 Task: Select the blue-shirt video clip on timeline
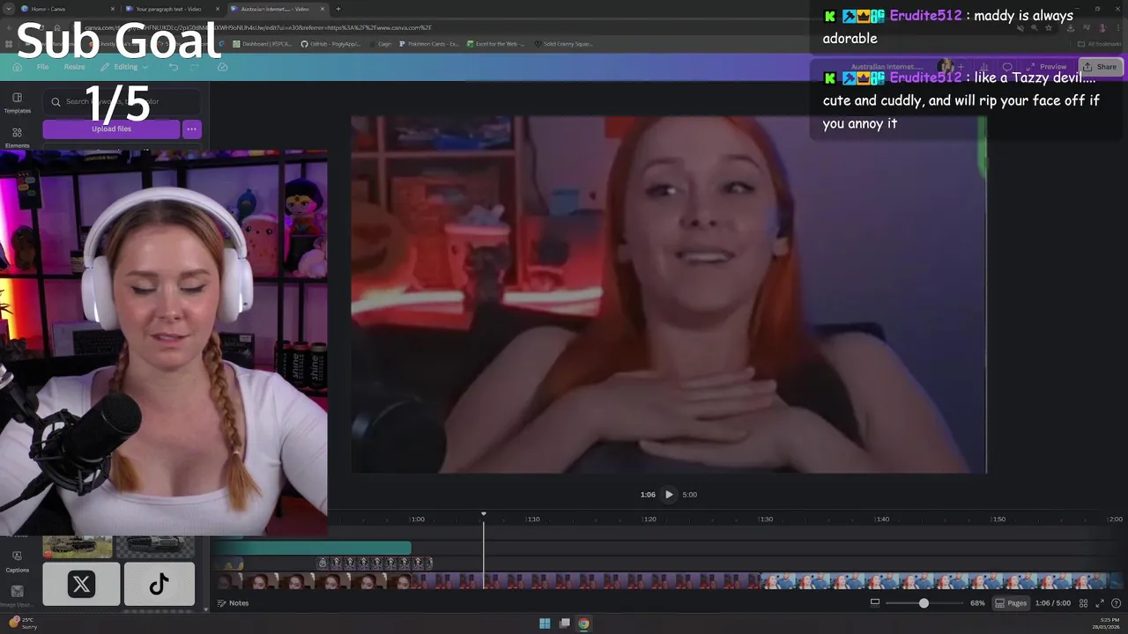934,581
